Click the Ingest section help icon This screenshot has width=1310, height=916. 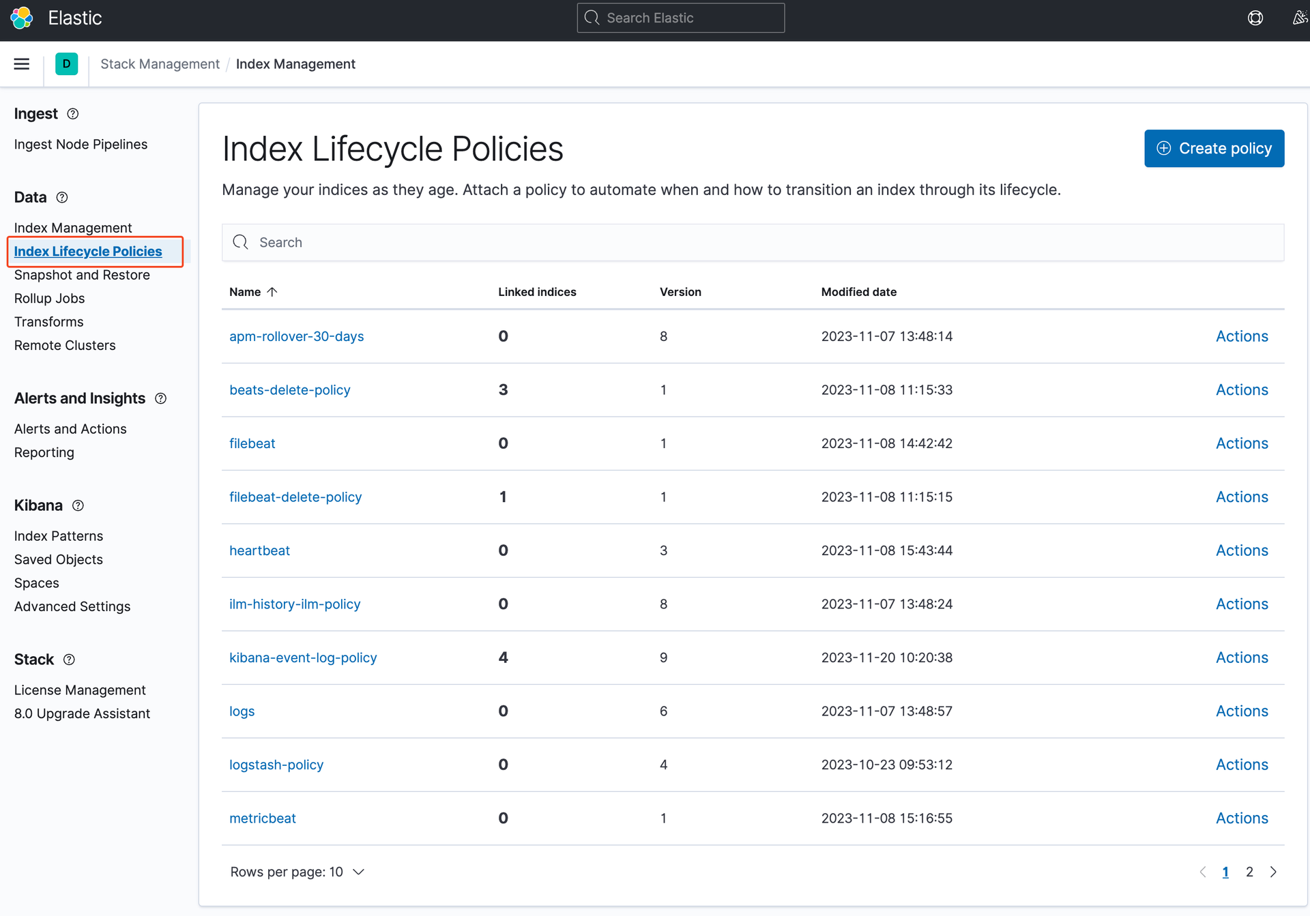point(73,114)
